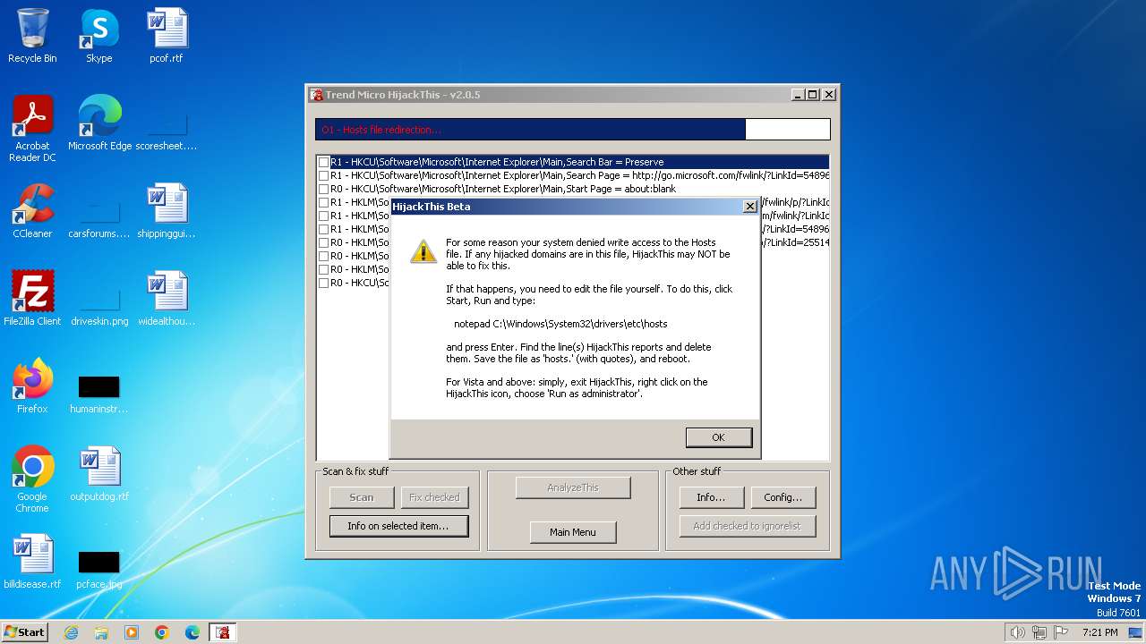Minimize the Trend Micro HijackThis window
The width and height of the screenshot is (1146, 644).
[x=798, y=95]
